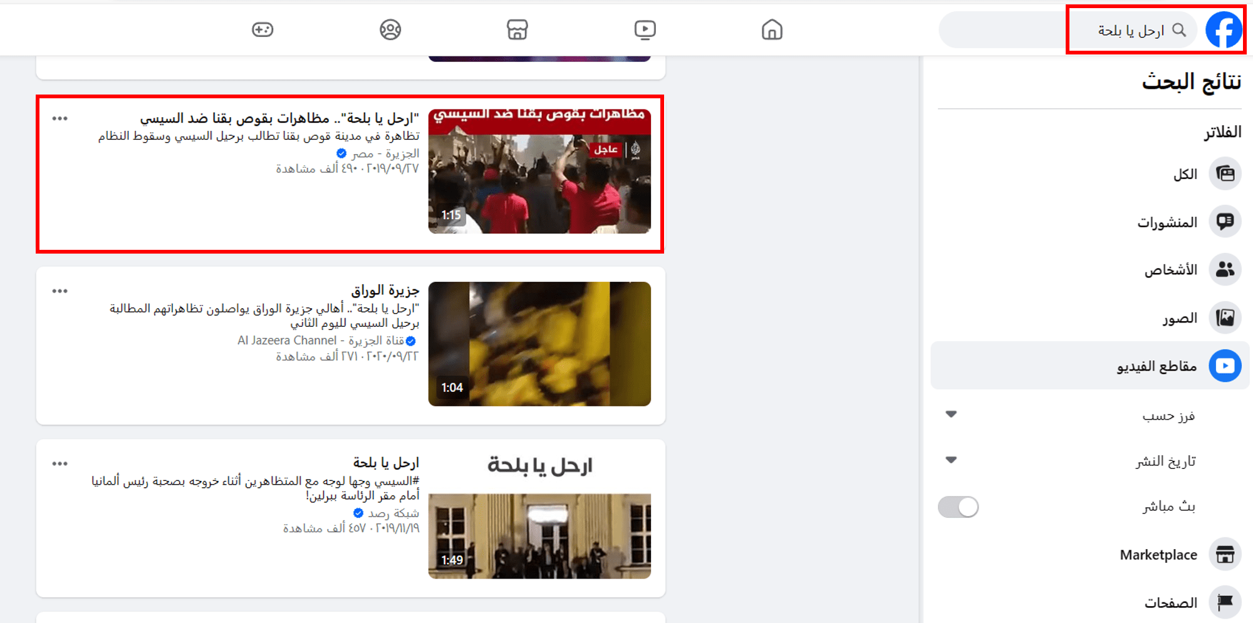Open more options for جزيرة الوراق video
1253x623 pixels.
coord(60,291)
